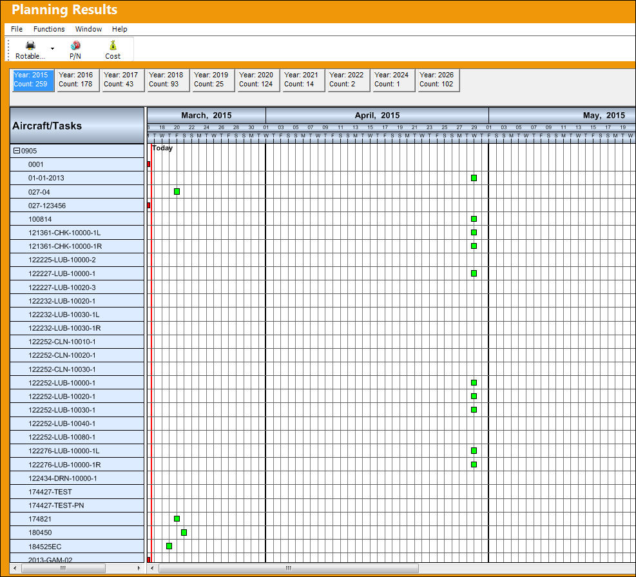636x577 pixels.
Task: Select task row 122225-LUB-10000-2
Action: [x=77, y=260]
